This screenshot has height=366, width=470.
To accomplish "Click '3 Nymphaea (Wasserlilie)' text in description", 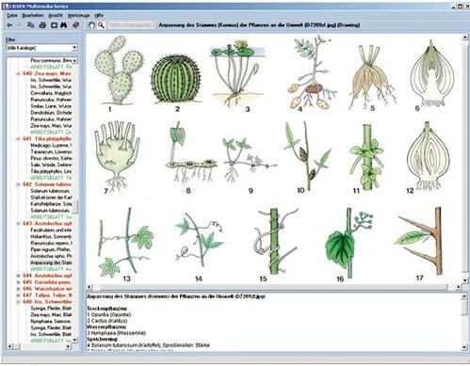I will [x=116, y=333].
